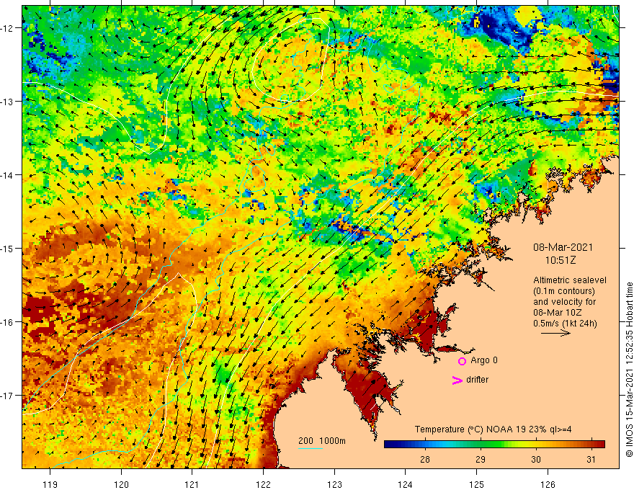Click the 'Argo 0' legend label
This screenshot has width=634, height=490.
(x=484, y=360)
